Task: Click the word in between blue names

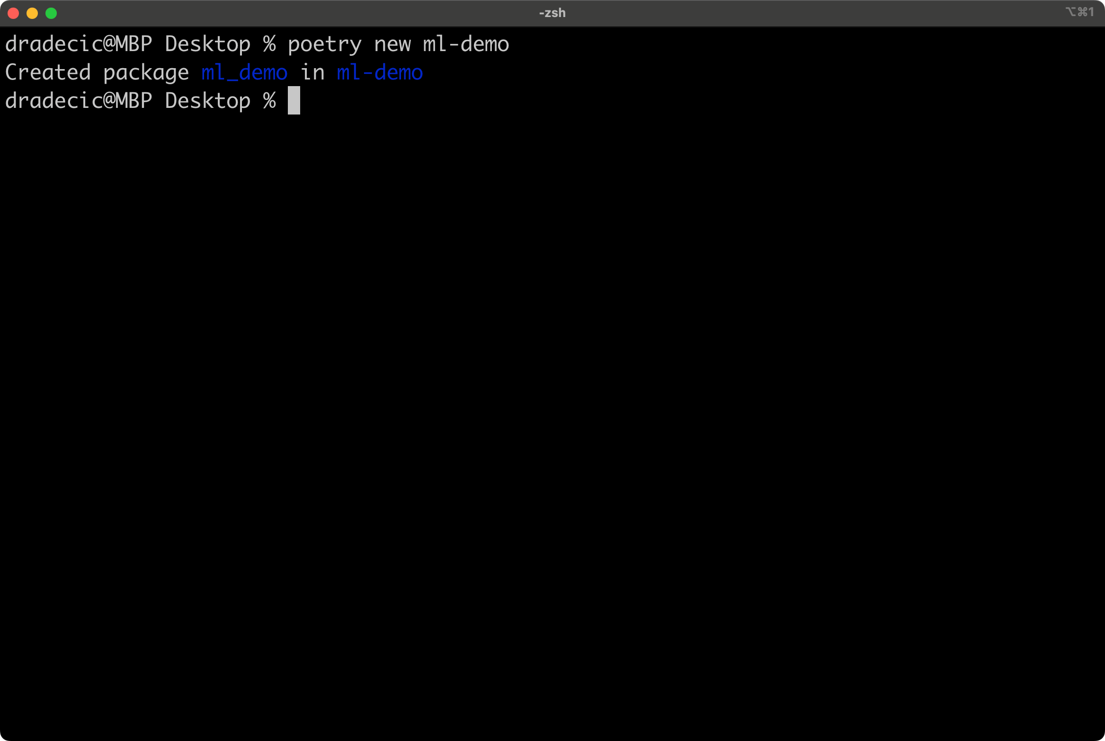Action: point(312,72)
